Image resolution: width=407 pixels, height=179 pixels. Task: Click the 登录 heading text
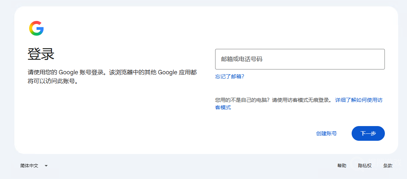41,54
